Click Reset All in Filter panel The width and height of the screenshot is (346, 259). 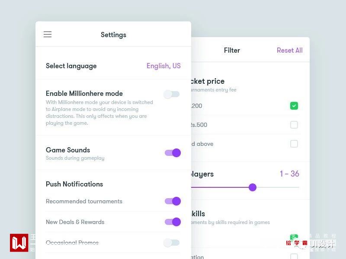pyautogui.click(x=289, y=51)
